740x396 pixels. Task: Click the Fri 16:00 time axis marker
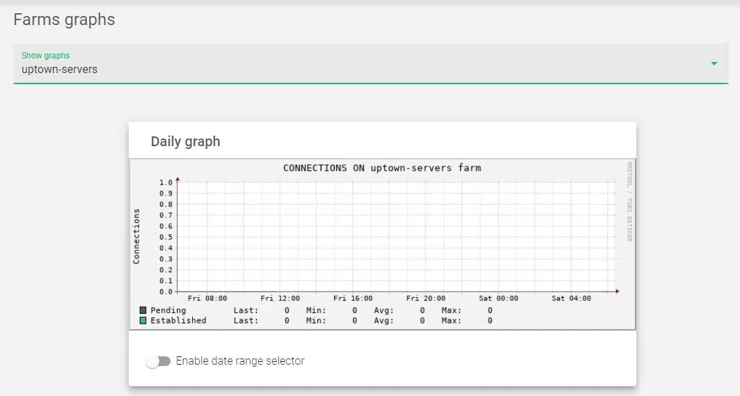click(353, 299)
